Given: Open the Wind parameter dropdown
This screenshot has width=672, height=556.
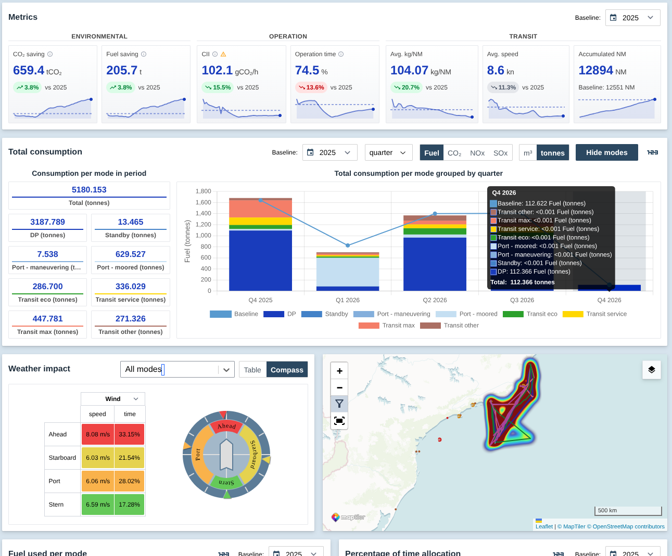Looking at the screenshot, I should click(x=113, y=399).
